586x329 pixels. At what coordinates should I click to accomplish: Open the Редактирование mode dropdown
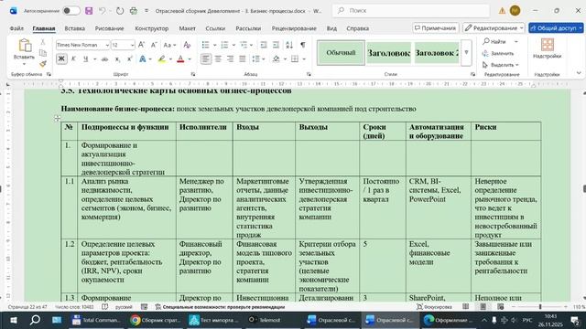pos(494,28)
